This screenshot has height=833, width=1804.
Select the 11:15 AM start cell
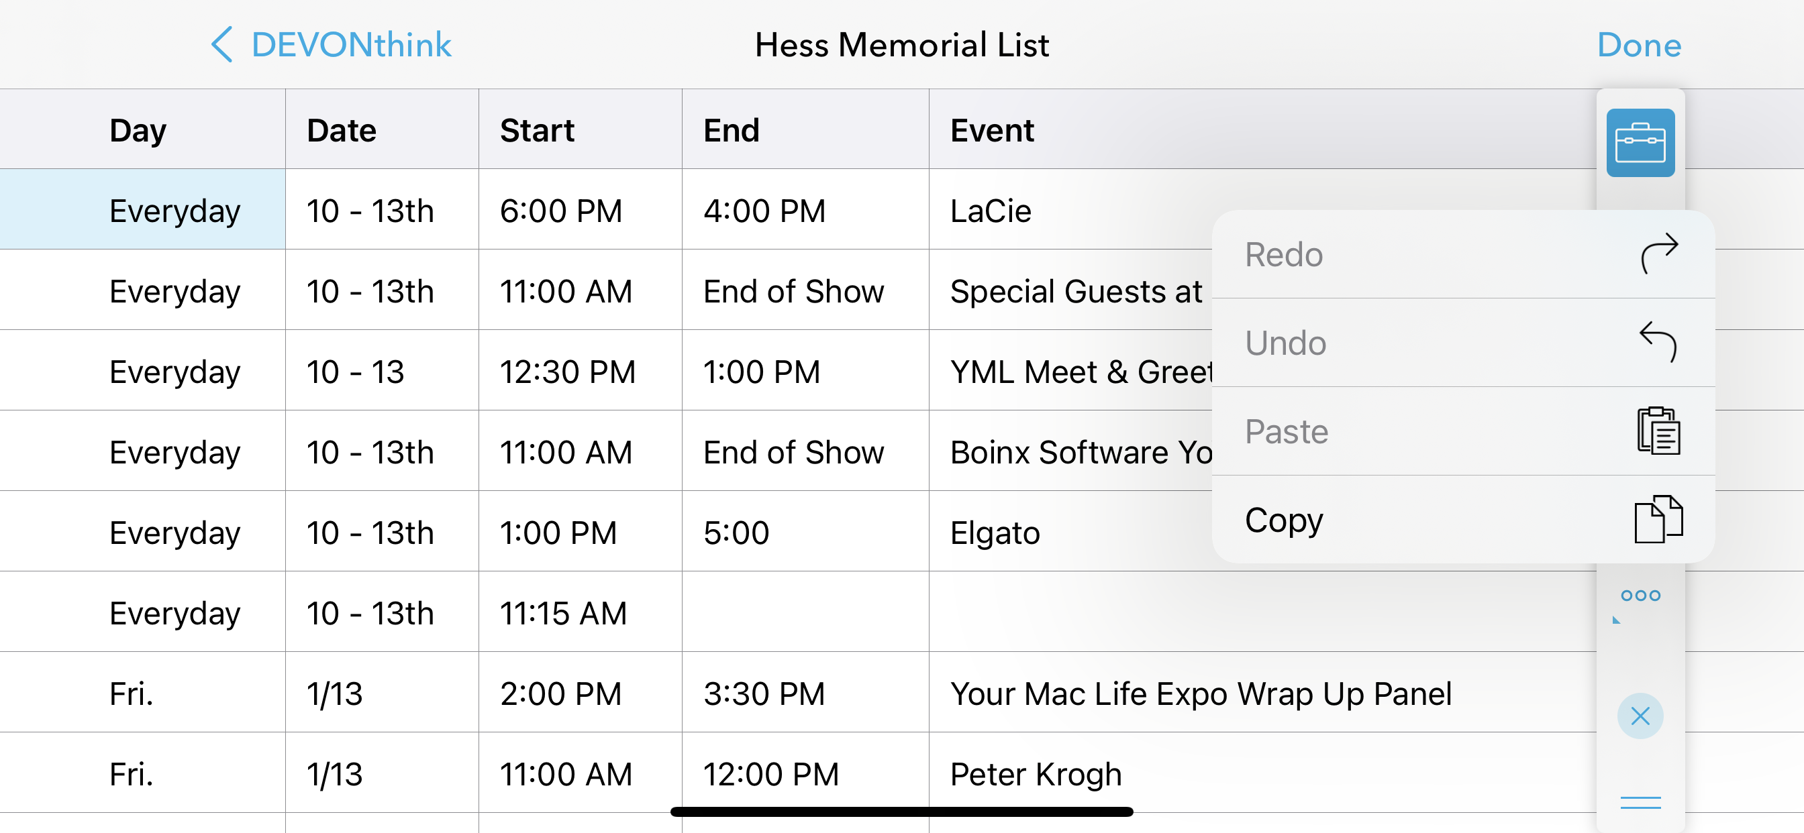pos(581,612)
